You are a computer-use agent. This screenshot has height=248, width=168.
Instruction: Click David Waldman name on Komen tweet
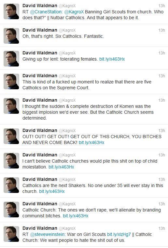[40, 100]
